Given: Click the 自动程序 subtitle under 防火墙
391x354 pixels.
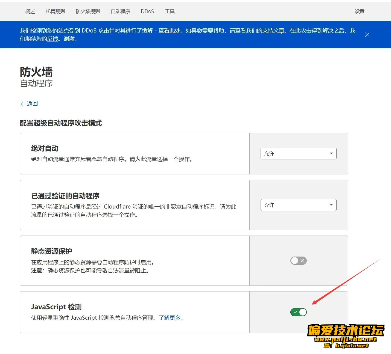Looking at the screenshot, I should coord(36,84).
